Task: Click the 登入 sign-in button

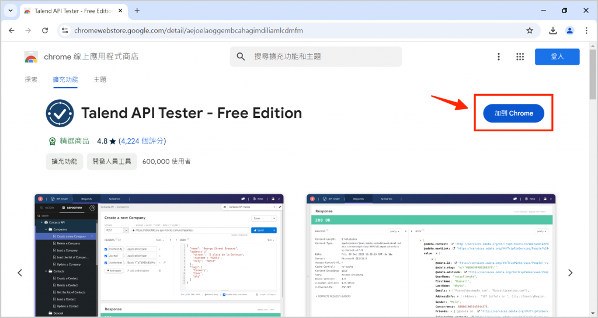Action: tap(557, 57)
